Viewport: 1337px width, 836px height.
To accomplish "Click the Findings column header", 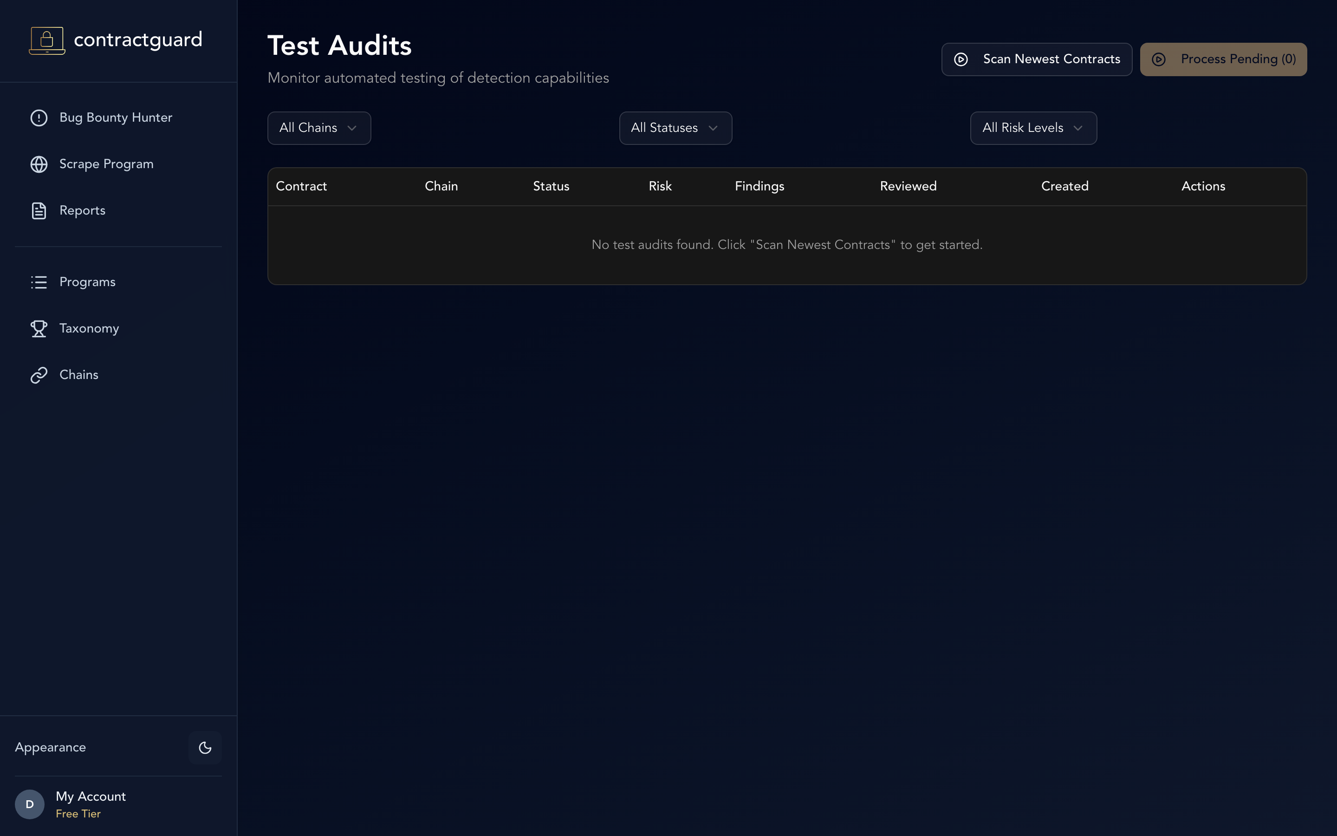I will pyautogui.click(x=759, y=187).
